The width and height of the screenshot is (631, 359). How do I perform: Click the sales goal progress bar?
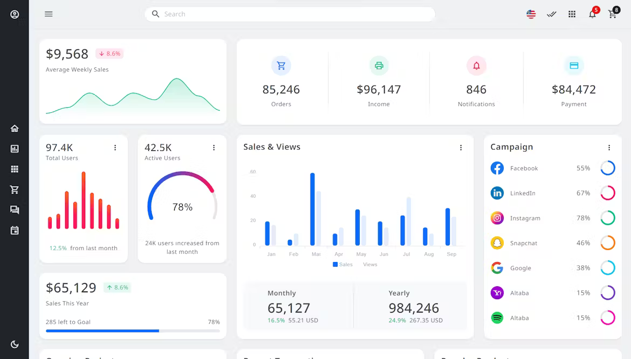pos(133,331)
